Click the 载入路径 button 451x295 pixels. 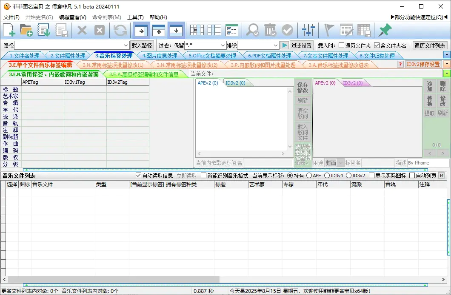[x=142, y=45]
